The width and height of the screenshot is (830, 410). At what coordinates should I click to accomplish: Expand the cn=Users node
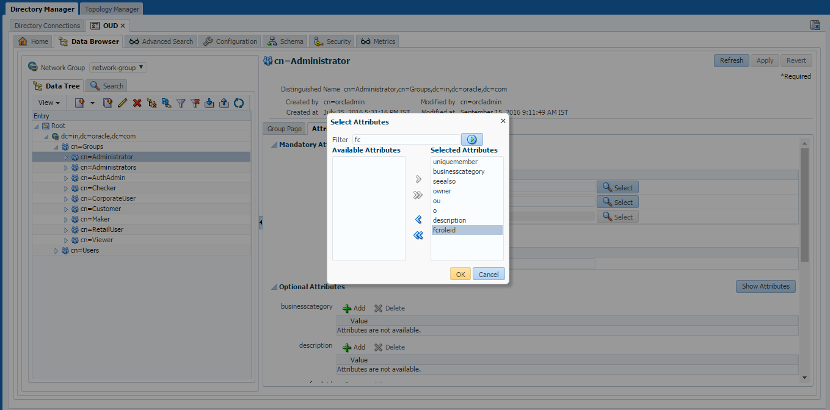[56, 251]
